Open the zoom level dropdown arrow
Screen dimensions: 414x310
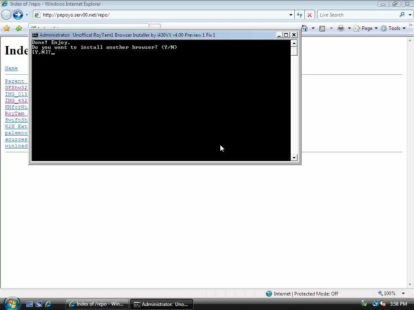tap(403, 293)
